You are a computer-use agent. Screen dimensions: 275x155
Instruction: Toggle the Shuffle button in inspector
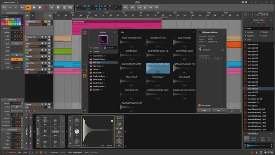[17, 59]
